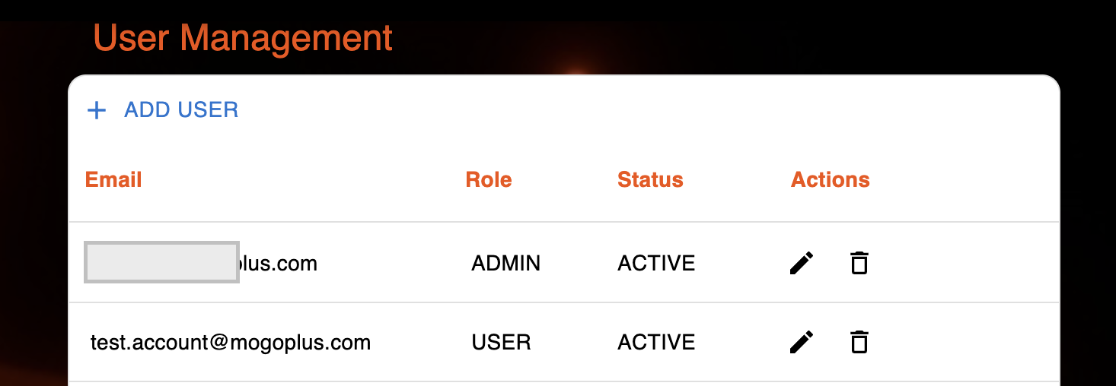1116x386 pixels.
Task: Click the ADD USER text button
Action: [x=181, y=110]
